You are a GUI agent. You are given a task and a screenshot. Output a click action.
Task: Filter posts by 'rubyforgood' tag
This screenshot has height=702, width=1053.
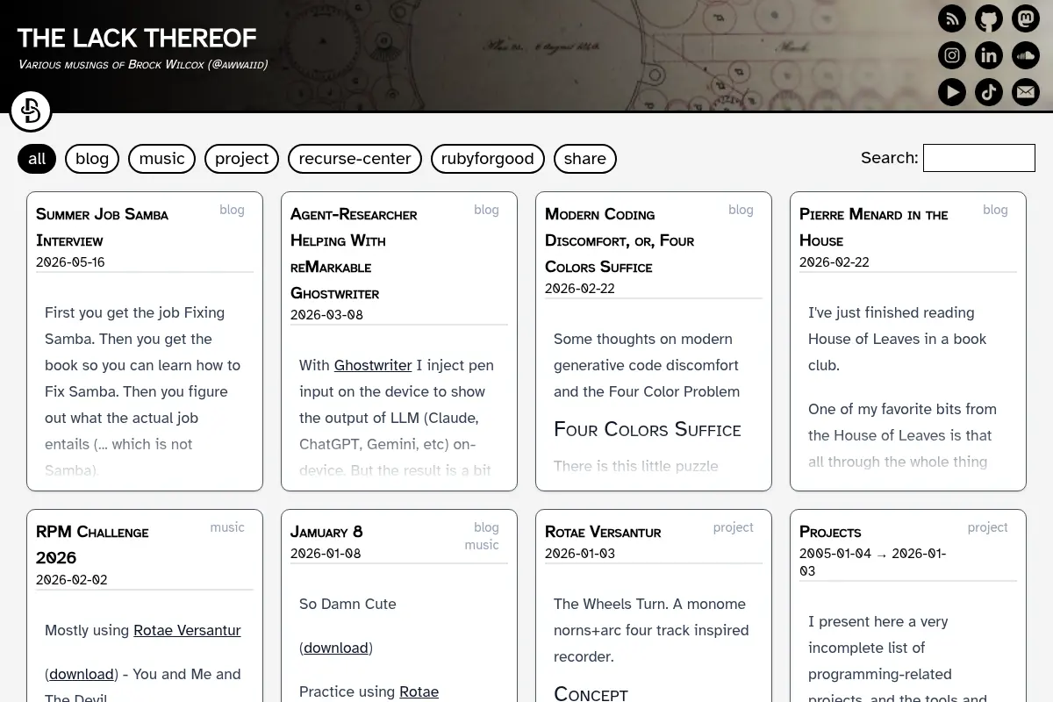[x=488, y=159]
